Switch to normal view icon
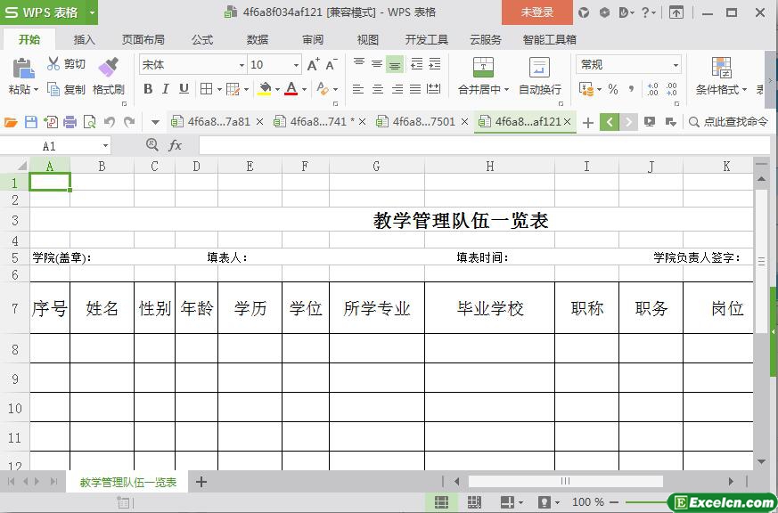Viewport: 778px width, 513px height. click(x=441, y=502)
